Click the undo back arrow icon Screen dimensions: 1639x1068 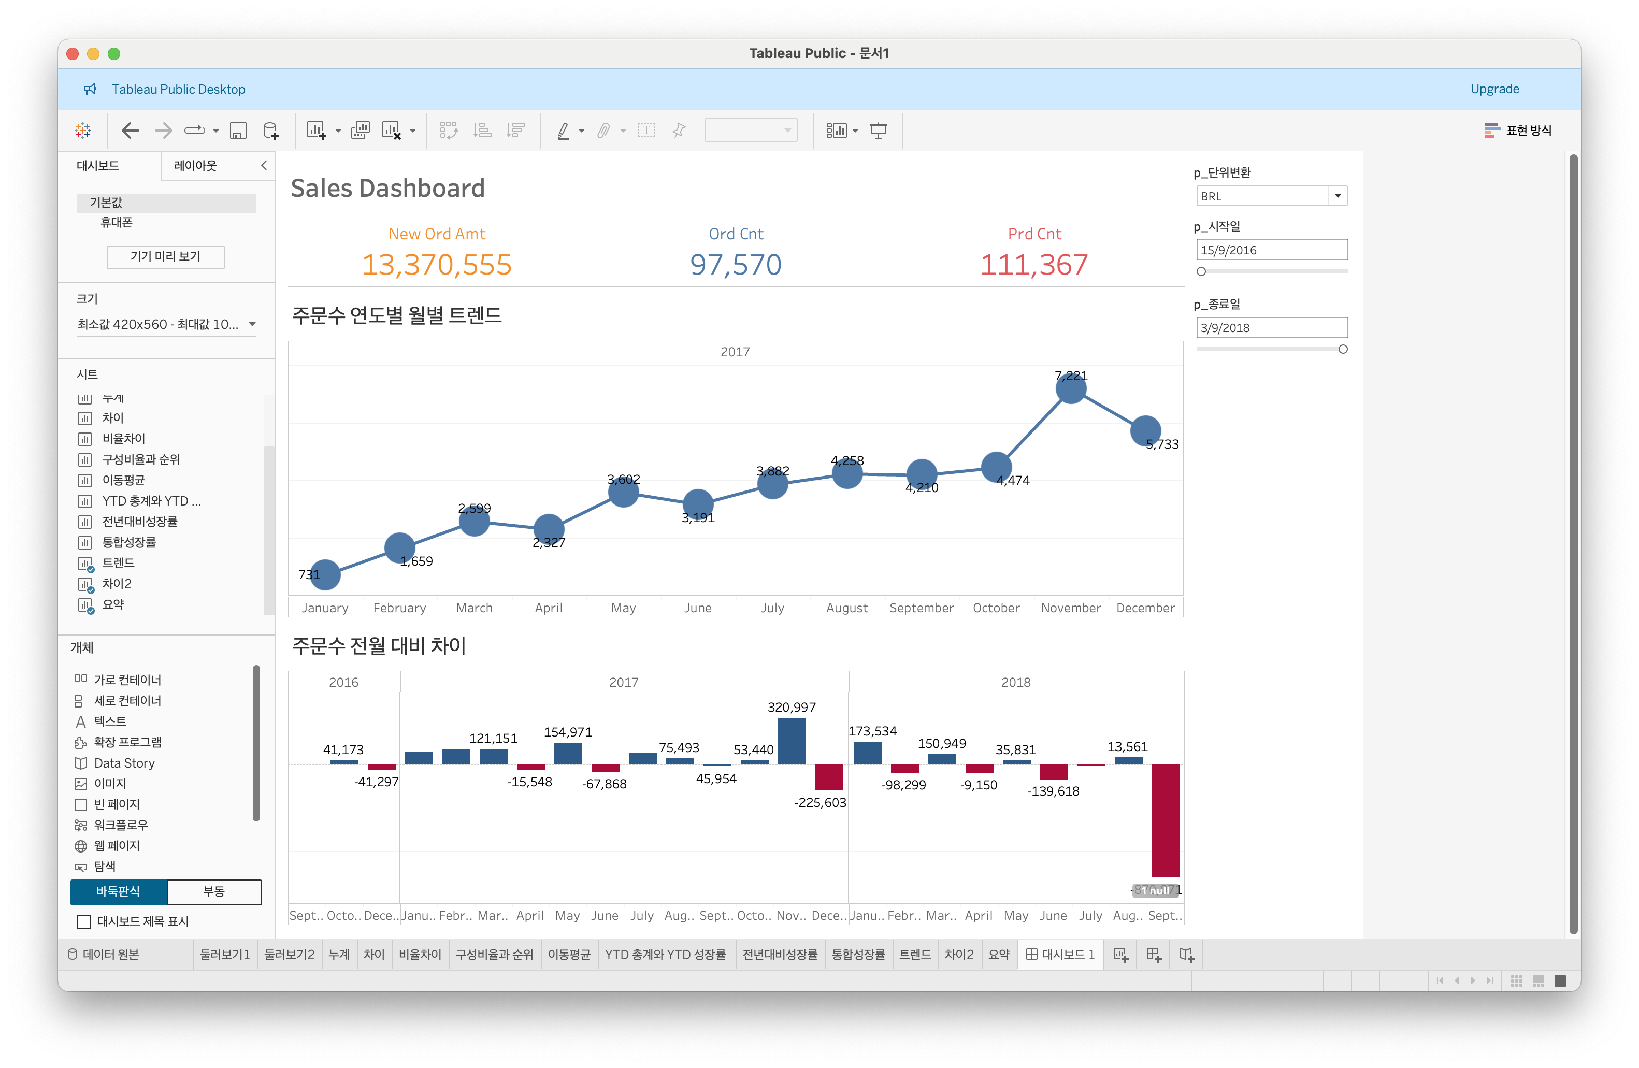[x=130, y=130]
